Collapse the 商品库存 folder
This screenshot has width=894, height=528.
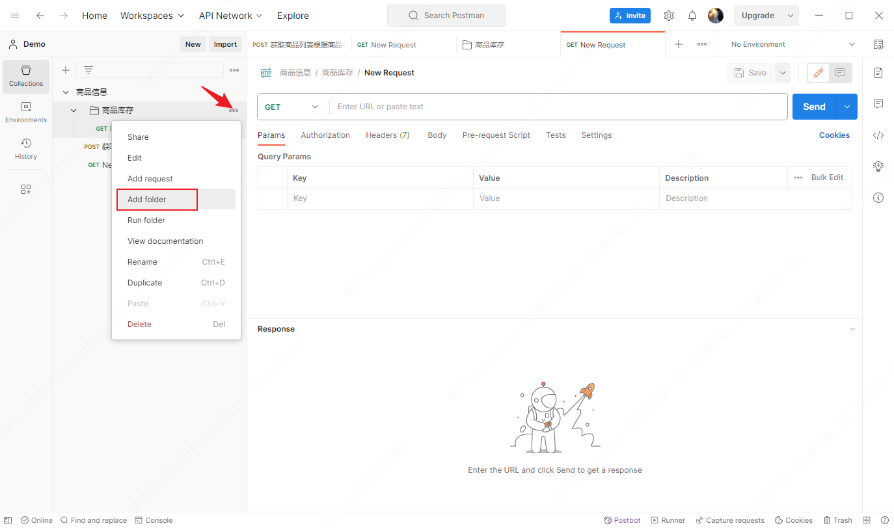click(74, 111)
